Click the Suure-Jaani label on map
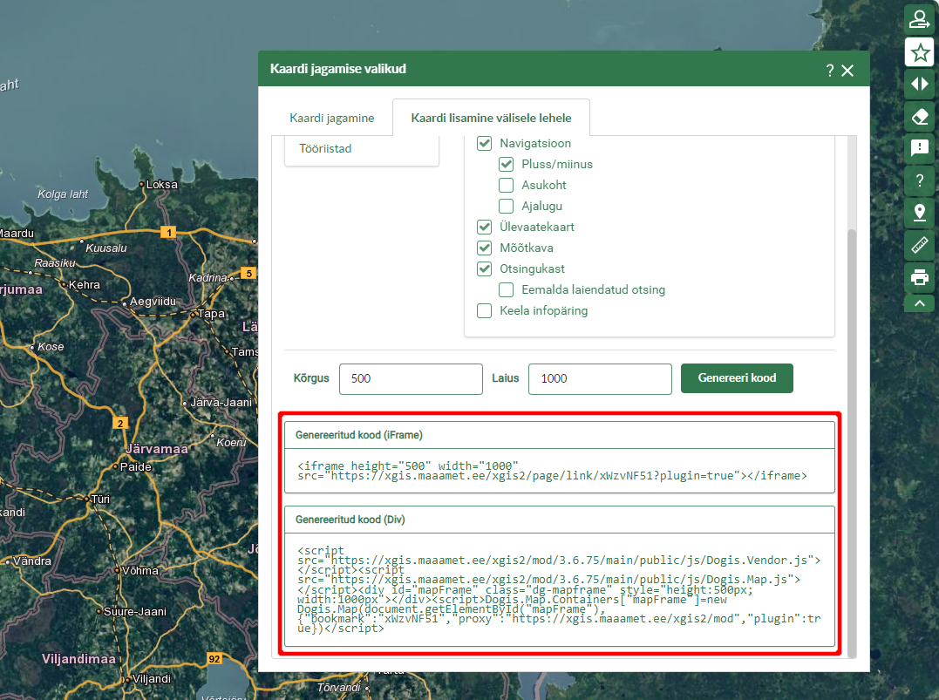The height and width of the screenshot is (700, 939). click(x=135, y=612)
